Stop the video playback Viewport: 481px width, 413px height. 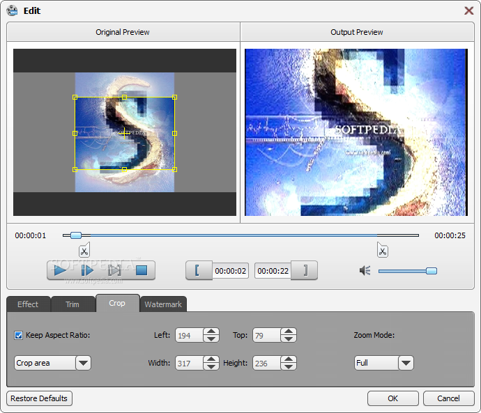click(x=142, y=270)
